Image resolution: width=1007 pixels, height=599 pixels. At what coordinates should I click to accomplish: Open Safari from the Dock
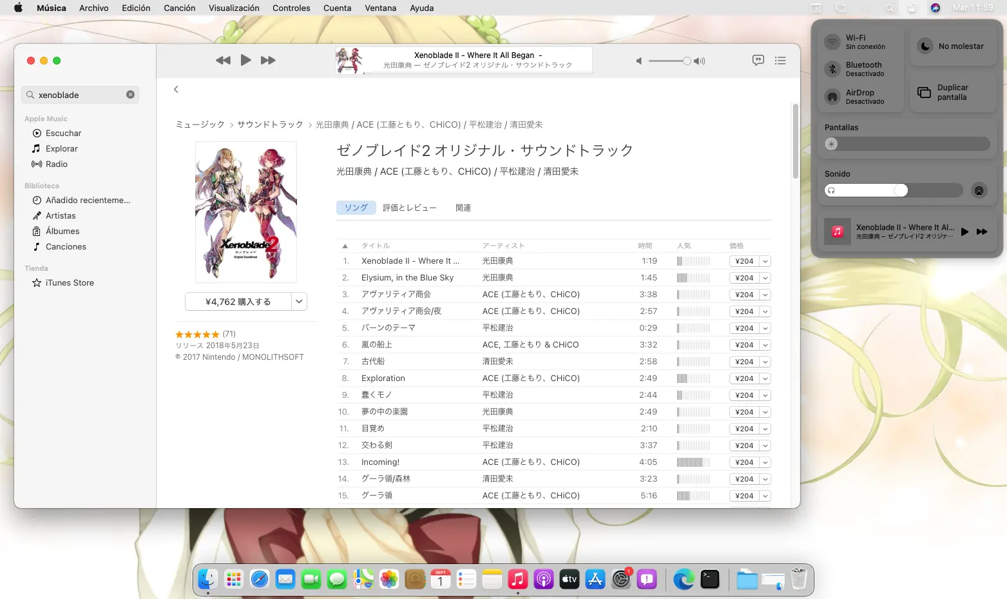[x=260, y=579]
